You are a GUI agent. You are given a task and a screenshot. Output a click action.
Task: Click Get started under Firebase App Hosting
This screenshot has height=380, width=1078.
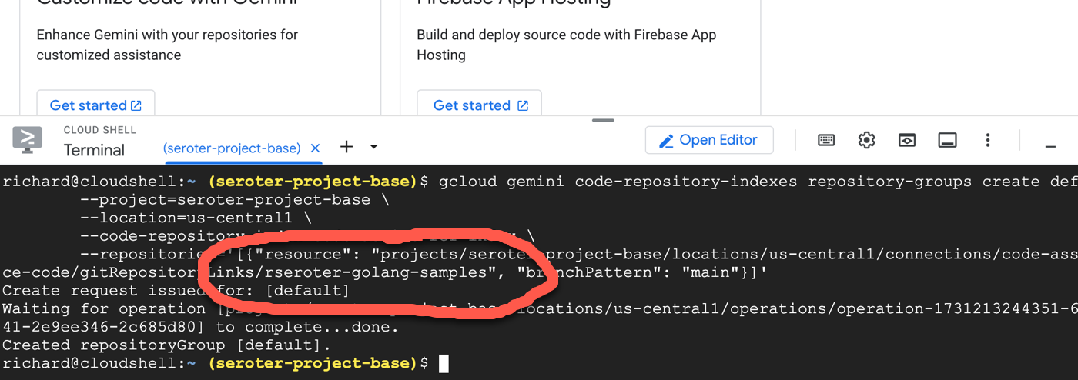tap(480, 105)
